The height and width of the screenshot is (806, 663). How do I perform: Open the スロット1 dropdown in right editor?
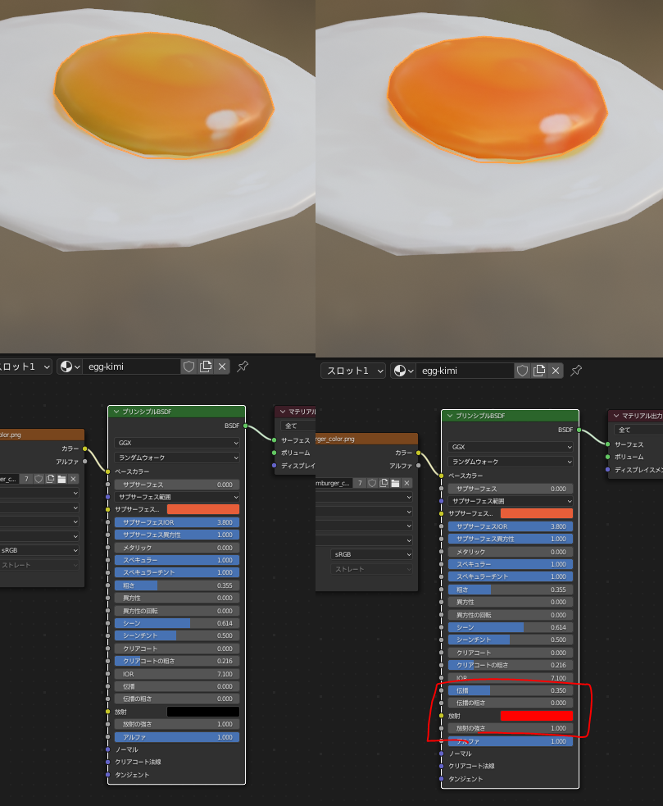pos(352,371)
